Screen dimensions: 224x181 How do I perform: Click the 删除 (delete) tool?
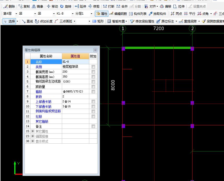tap(9, 6)
